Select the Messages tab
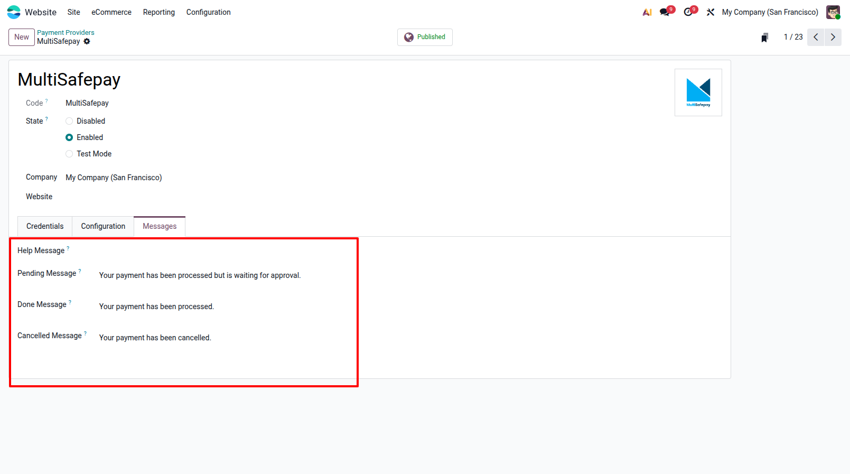The width and height of the screenshot is (850, 474). pos(160,226)
